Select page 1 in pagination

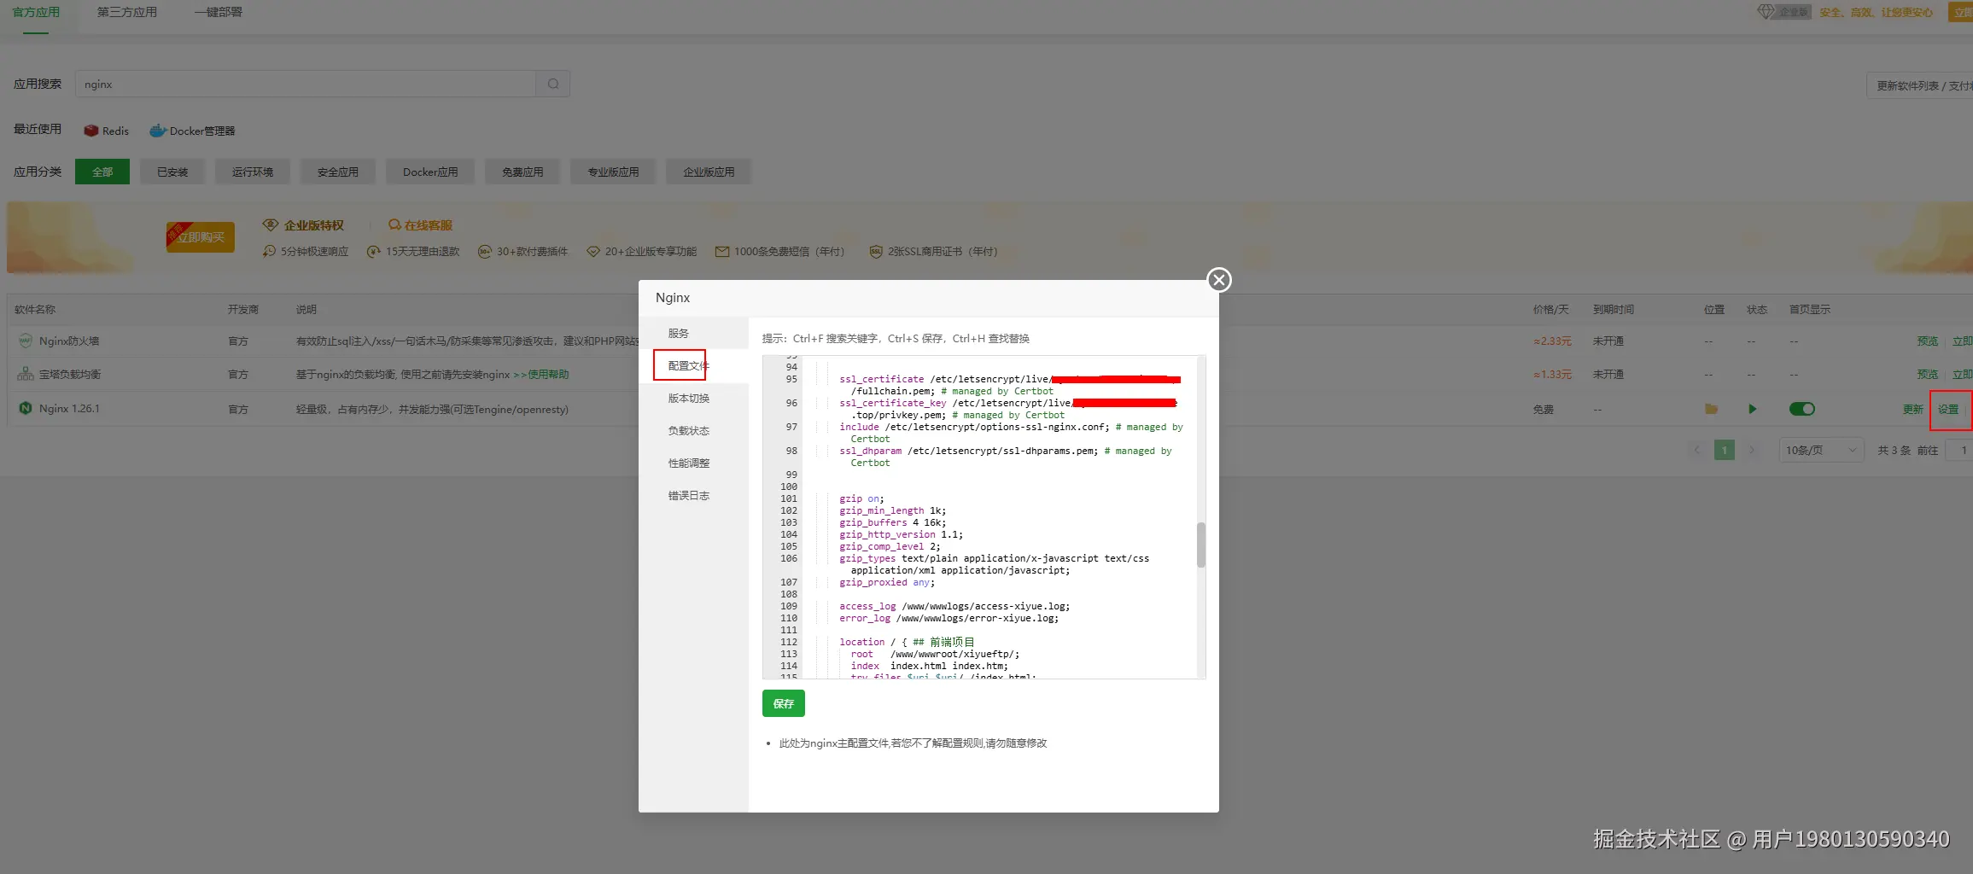tap(1724, 450)
